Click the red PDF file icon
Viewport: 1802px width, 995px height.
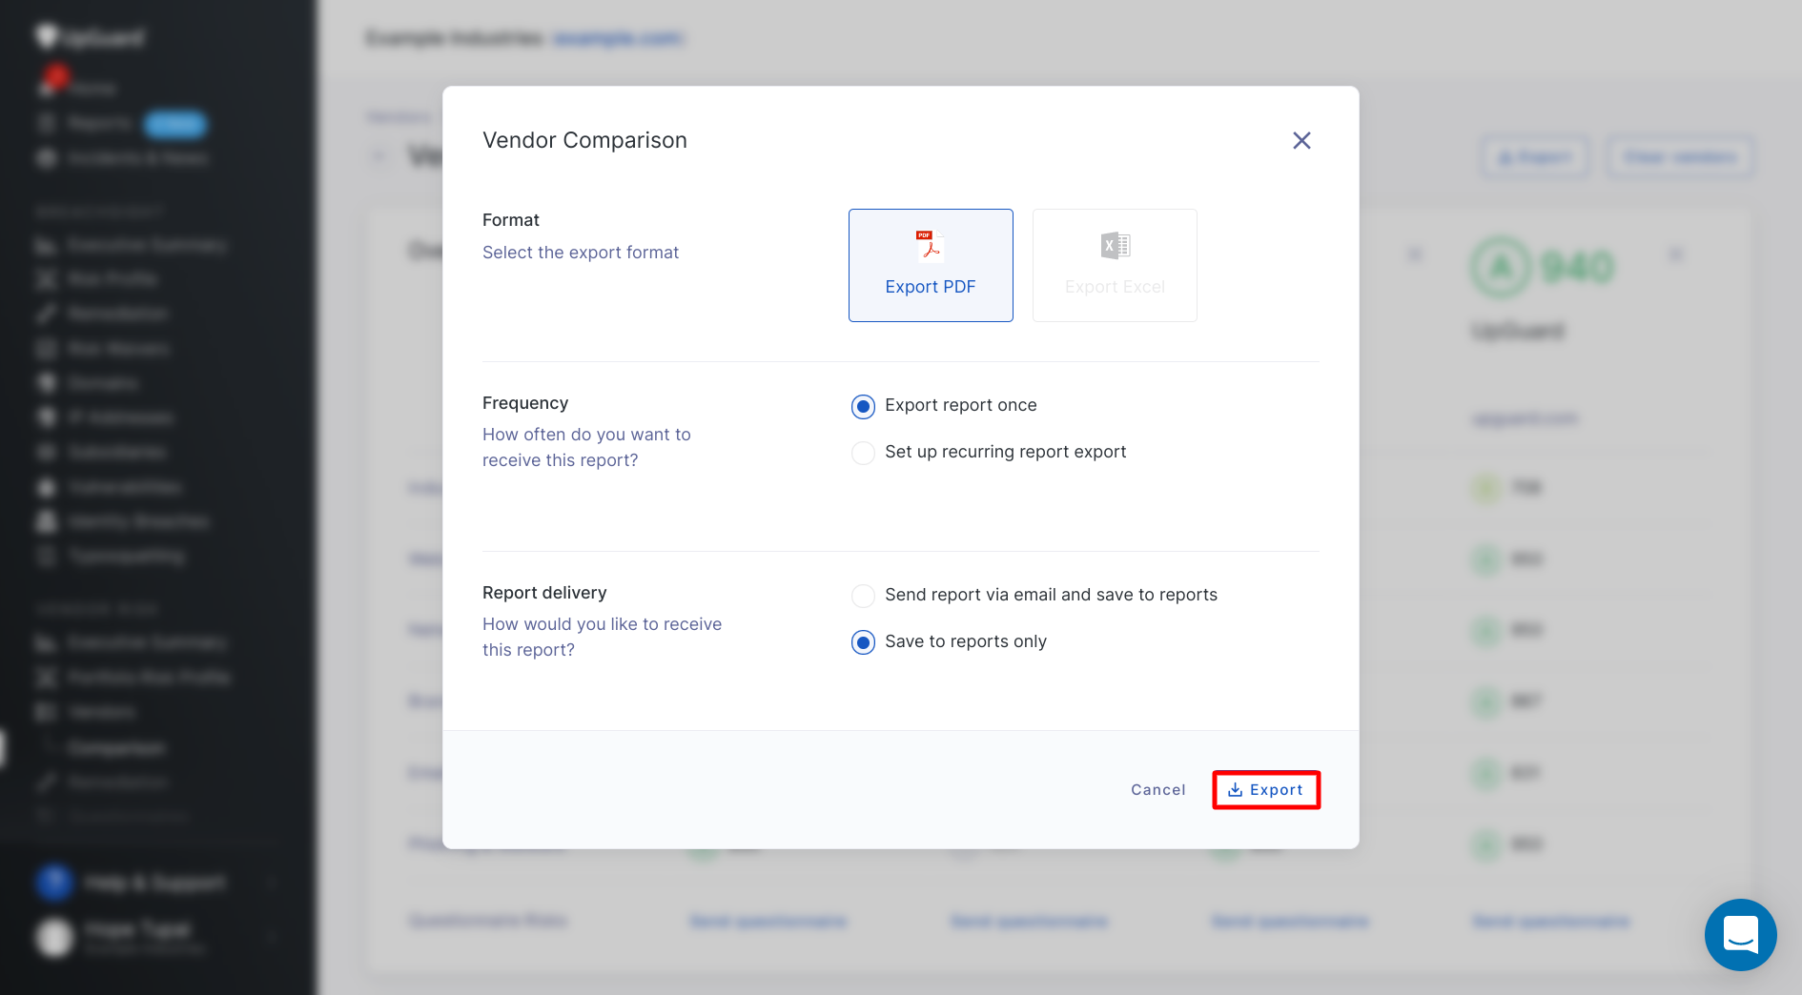(x=930, y=246)
